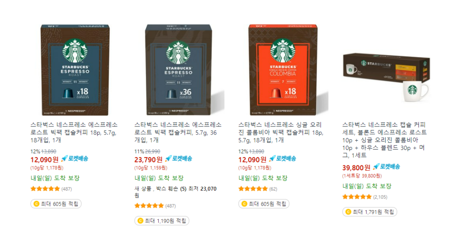Click the 39,800원 price of the set
Image resolution: width=454 pixels, height=230 pixels.
[356, 168]
